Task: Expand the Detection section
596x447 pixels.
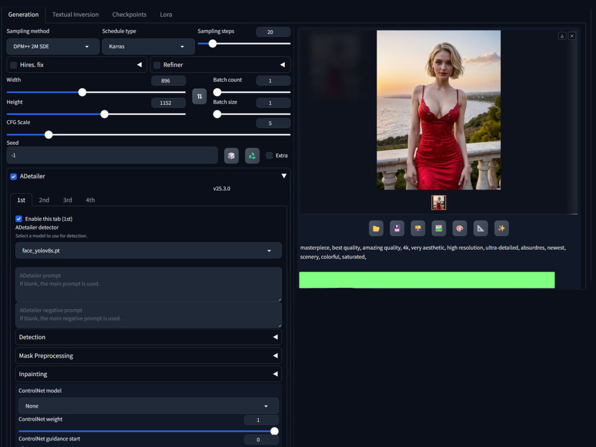Action: (x=148, y=337)
